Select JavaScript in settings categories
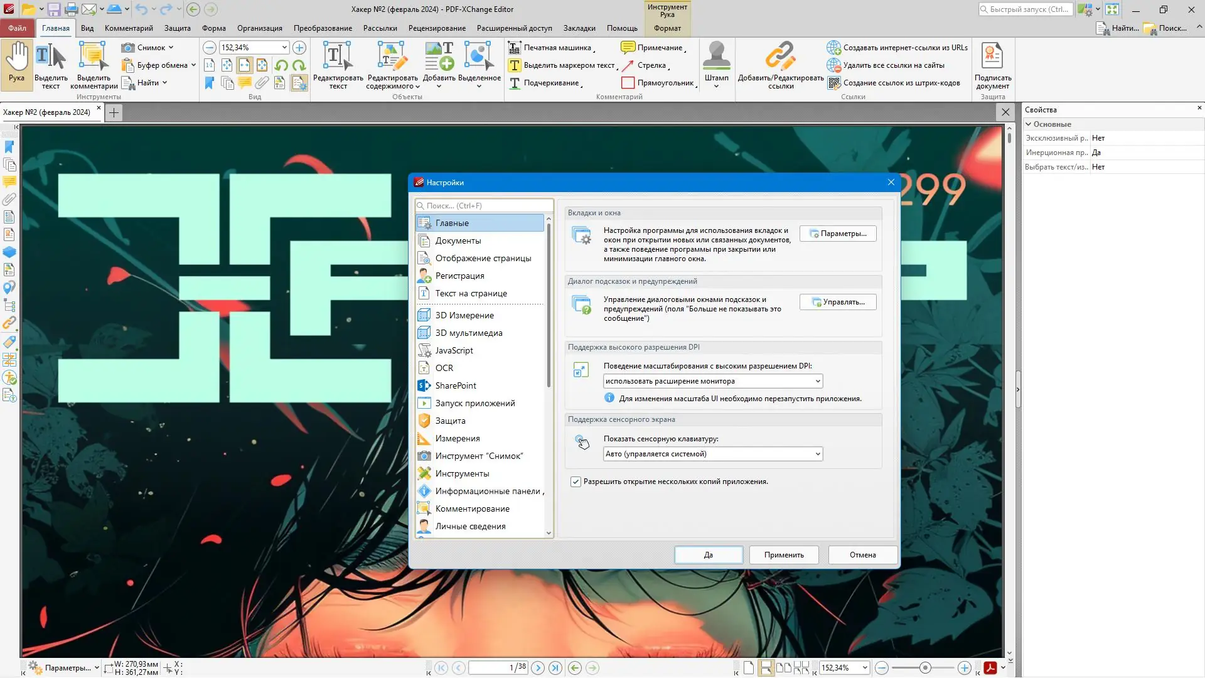 pos(454,350)
